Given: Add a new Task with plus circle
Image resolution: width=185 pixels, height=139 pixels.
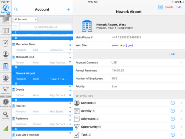Looking at the screenshot, I should point(173,135).
